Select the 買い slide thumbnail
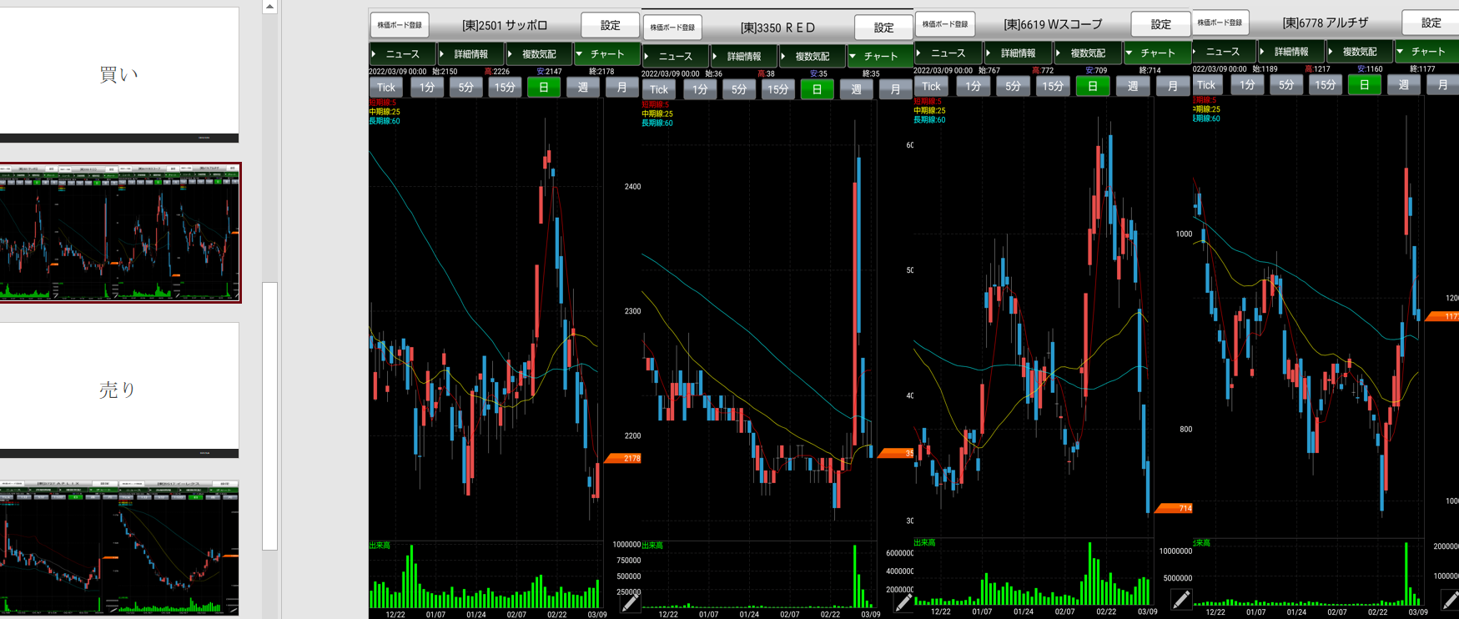The image size is (1459, 619). [118, 74]
